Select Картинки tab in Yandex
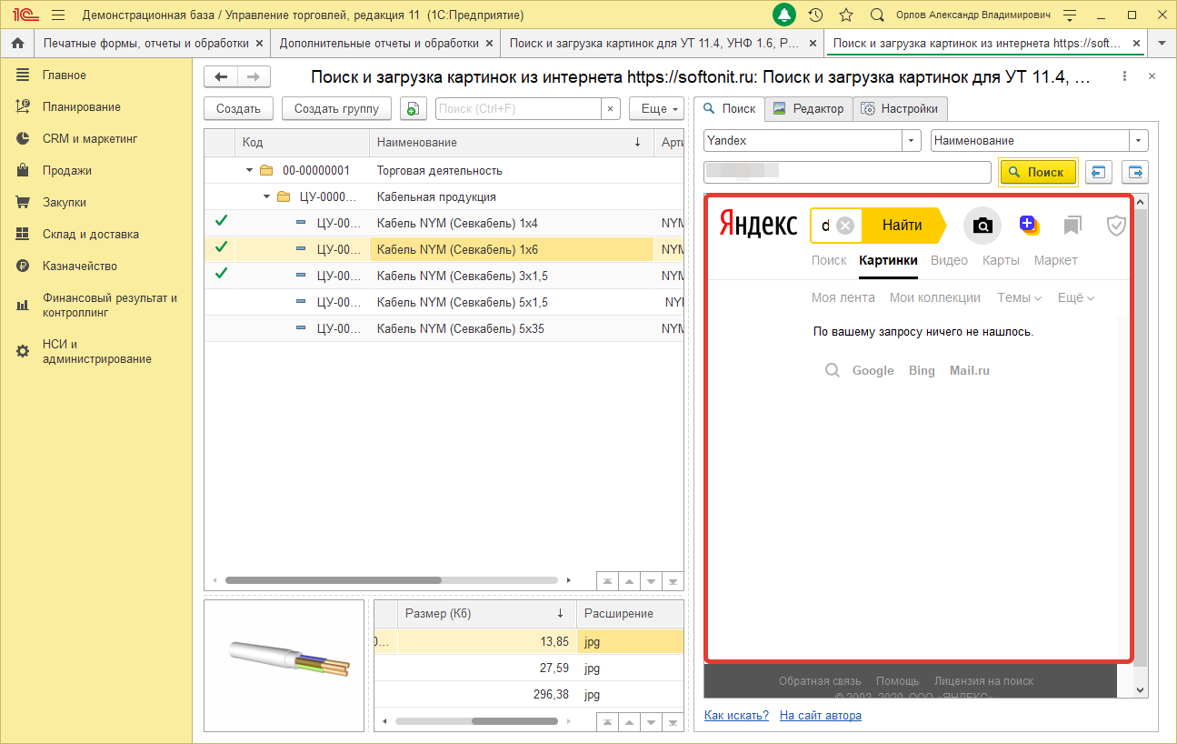 [x=888, y=260]
